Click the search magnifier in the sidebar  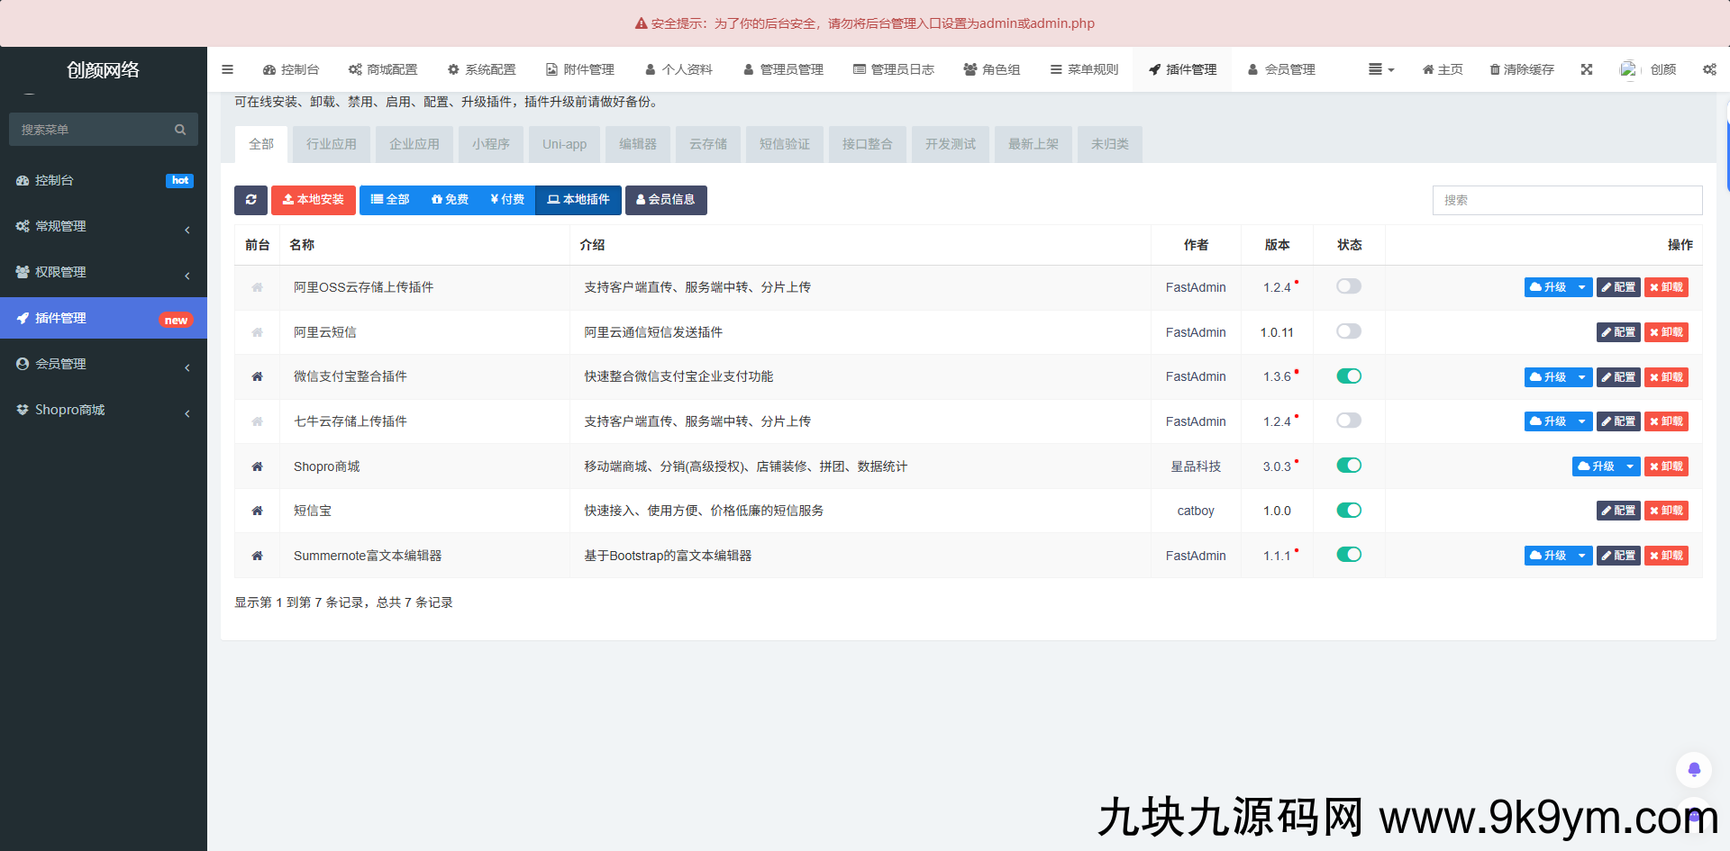[x=180, y=129]
